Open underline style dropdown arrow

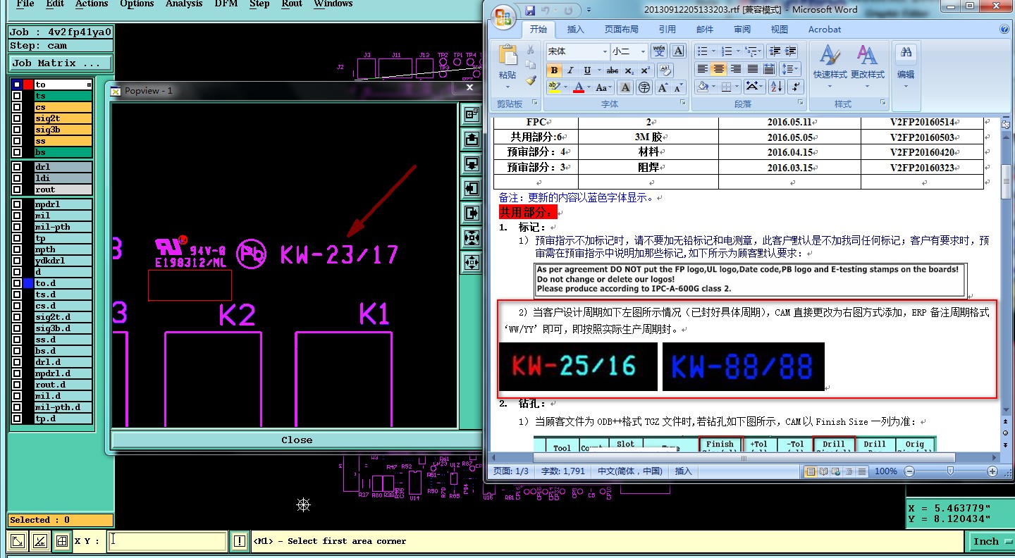click(x=599, y=70)
